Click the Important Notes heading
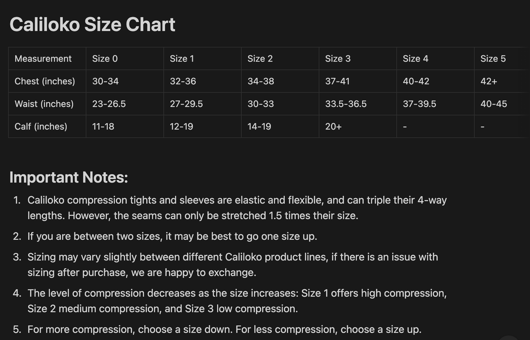The height and width of the screenshot is (340, 530). pyautogui.click(x=69, y=177)
